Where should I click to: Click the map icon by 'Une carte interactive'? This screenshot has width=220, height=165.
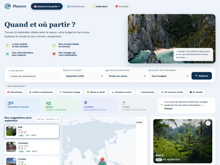pos(7,54)
